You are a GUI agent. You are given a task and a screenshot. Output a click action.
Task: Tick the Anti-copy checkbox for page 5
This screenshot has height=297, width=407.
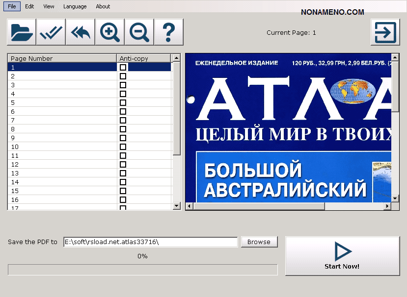click(x=123, y=103)
